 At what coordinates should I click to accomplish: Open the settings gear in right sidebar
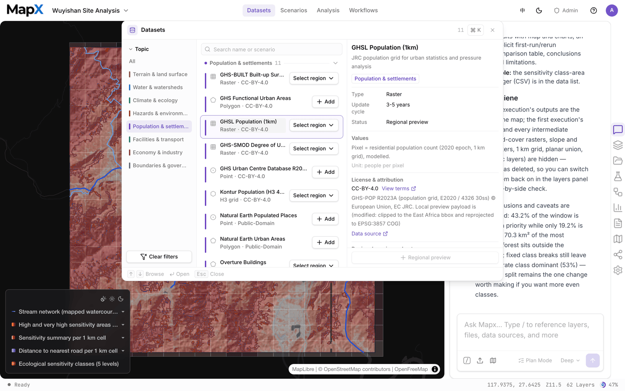click(618, 270)
